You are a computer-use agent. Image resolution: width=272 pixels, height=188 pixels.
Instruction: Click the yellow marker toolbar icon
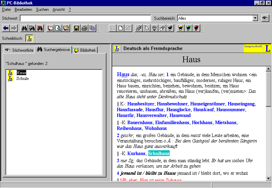pos(181,28)
